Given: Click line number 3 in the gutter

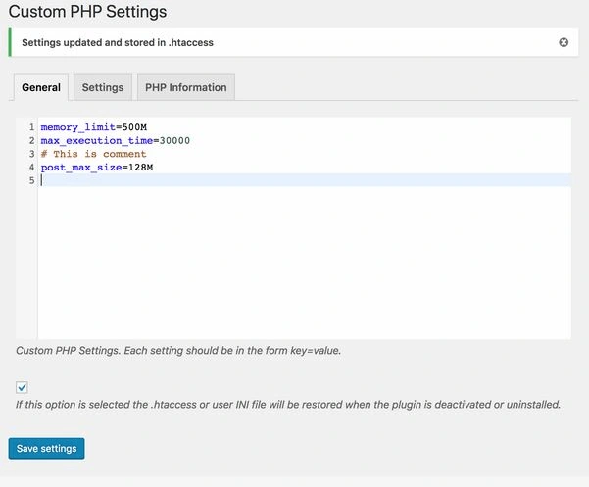Looking at the screenshot, I should coord(31,154).
